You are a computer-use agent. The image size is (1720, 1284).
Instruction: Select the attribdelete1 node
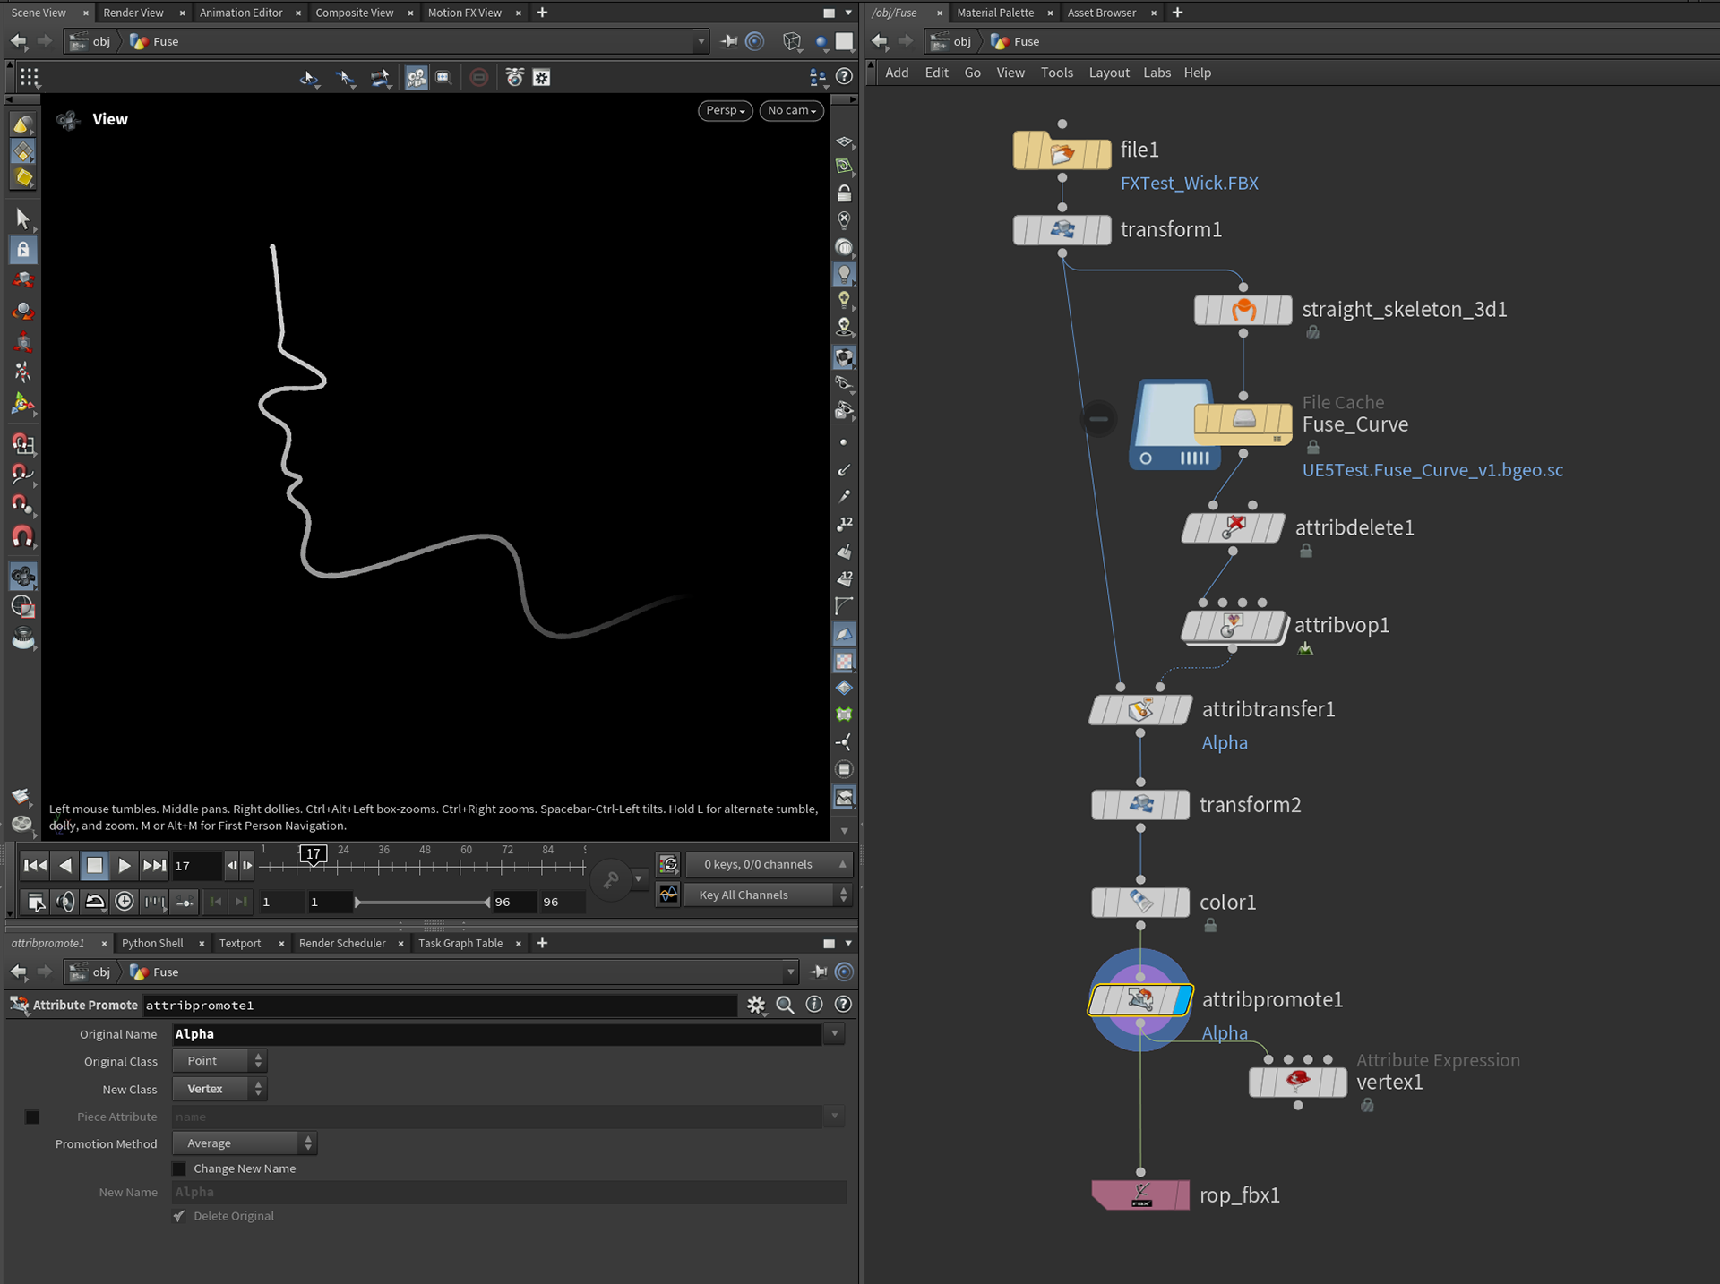(1233, 528)
